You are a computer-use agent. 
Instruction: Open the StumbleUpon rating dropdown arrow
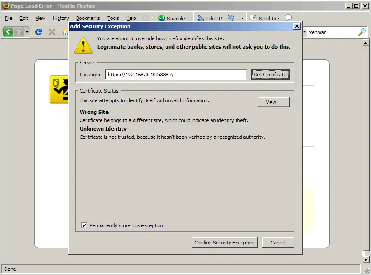coord(242,18)
